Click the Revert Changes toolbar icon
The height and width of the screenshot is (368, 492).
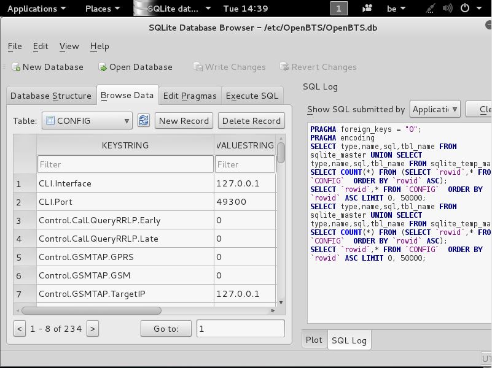tap(284, 67)
